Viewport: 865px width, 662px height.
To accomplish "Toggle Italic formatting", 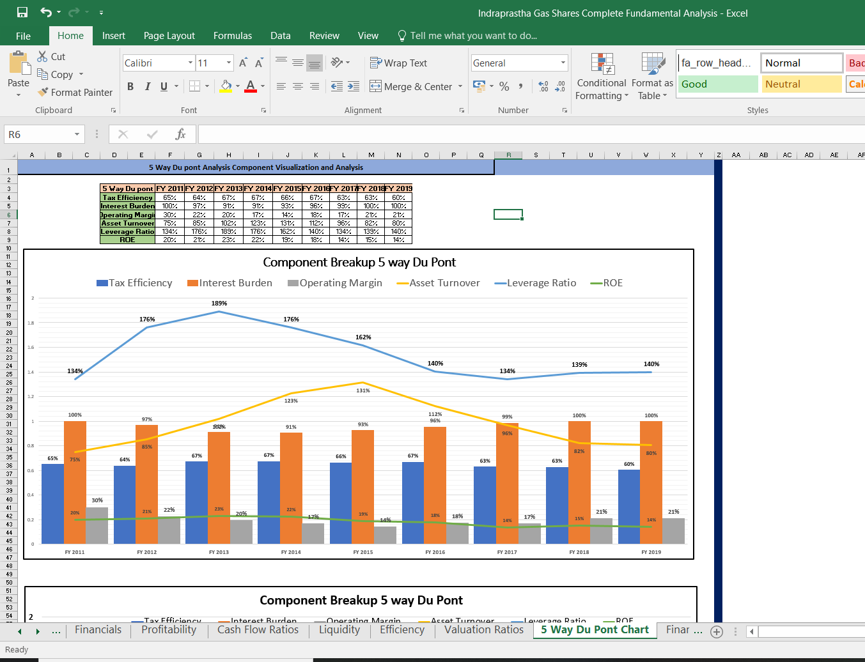I will [148, 86].
